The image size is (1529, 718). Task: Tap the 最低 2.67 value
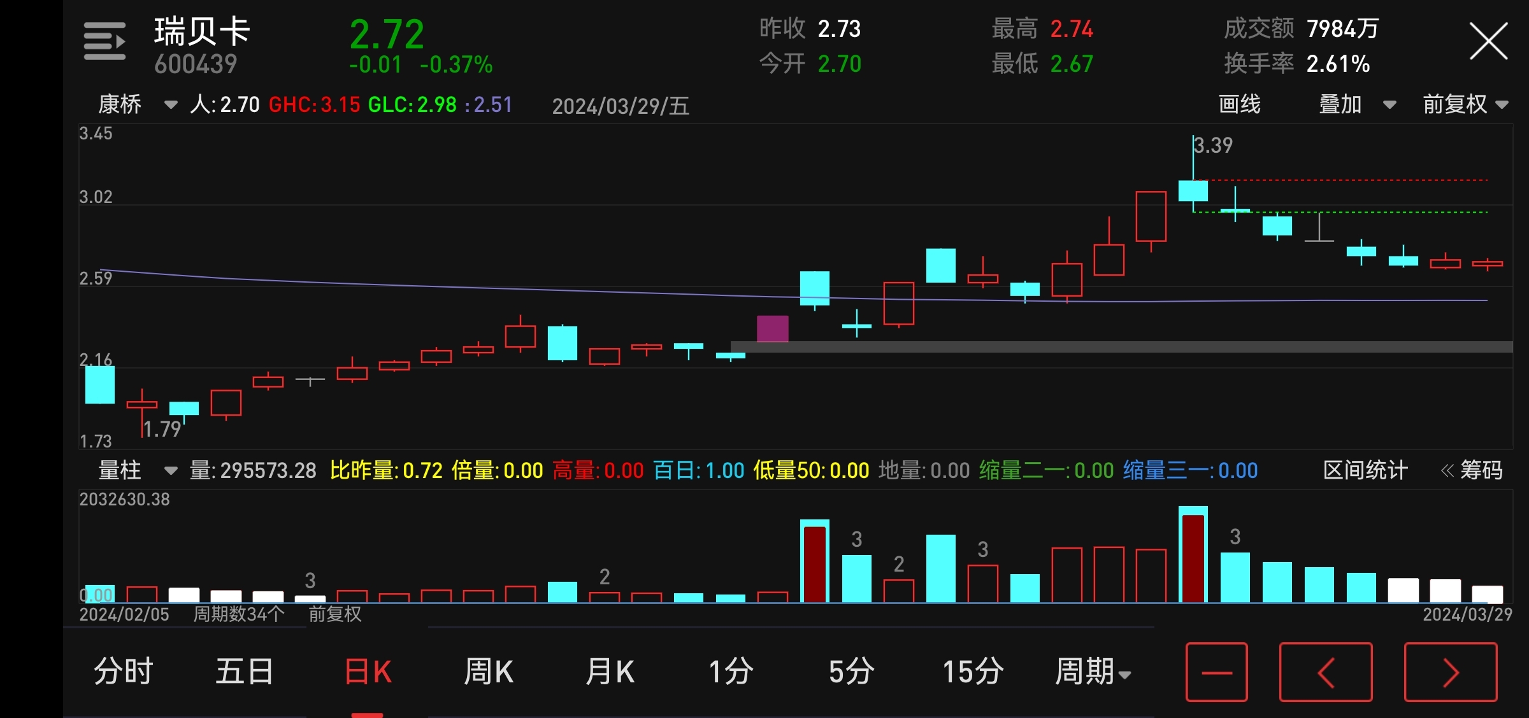coord(1042,64)
